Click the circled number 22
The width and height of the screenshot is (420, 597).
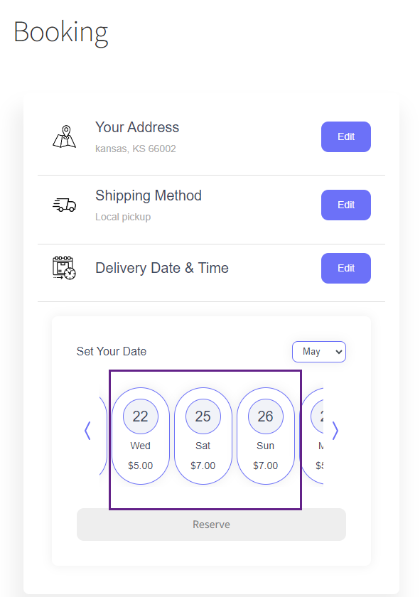coord(141,416)
